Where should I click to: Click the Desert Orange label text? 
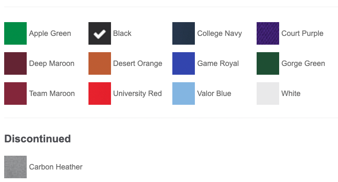pyautogui.click(x=138, y=63)
